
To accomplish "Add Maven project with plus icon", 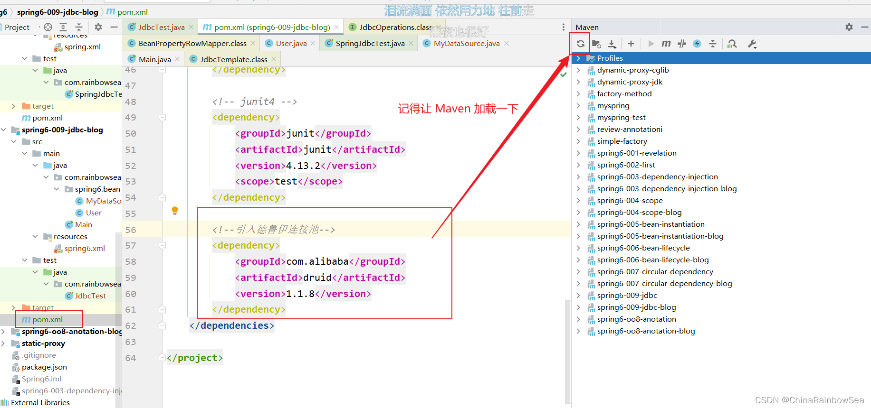I will [x=631, y=44].
